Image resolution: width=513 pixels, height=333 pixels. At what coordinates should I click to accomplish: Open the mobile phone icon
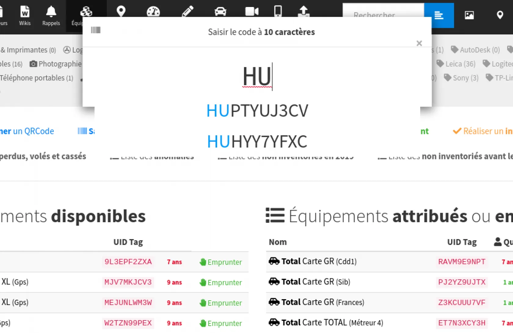[278, 11]
